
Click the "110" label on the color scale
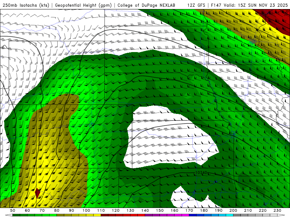tap(101, 210)
